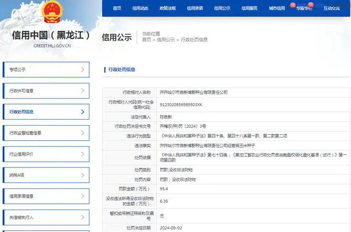Click the 信用公示 breadcrumb link
The height and width of the screenshot is (232, 351).
point(166,39)
